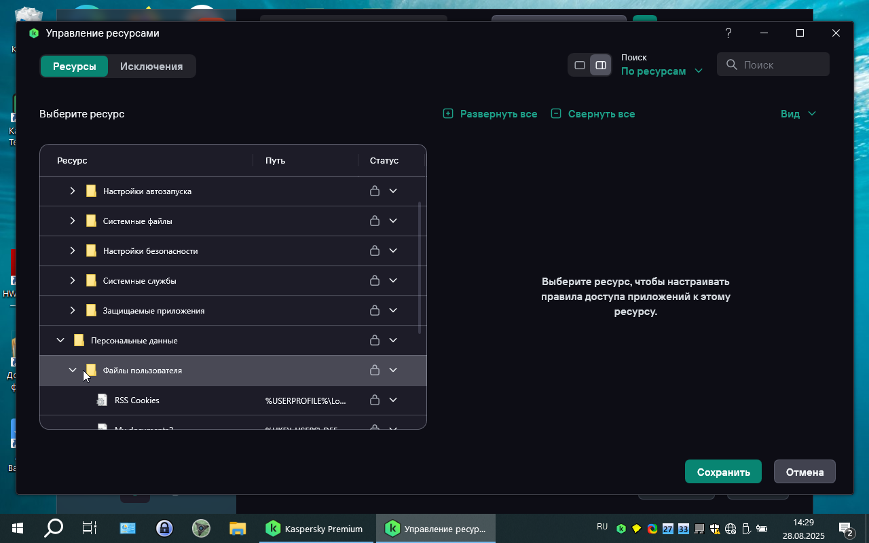
Task: Click the Статус column header
Action: [384, 161]
